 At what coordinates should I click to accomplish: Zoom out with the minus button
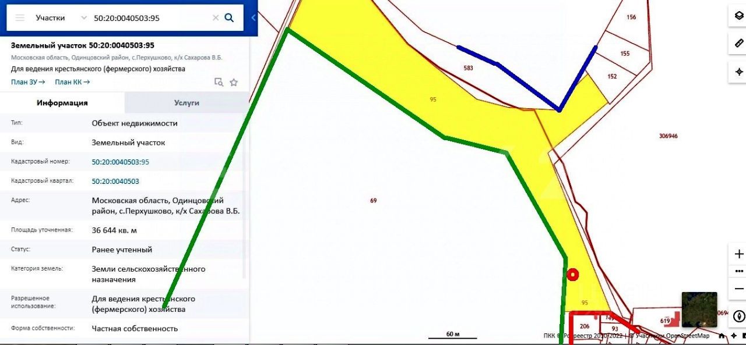[x=739, y=289]
